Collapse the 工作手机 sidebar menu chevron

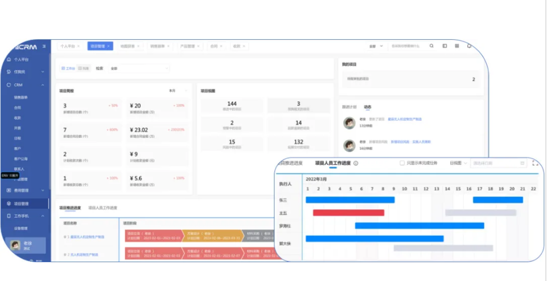[x=43, y=216]
